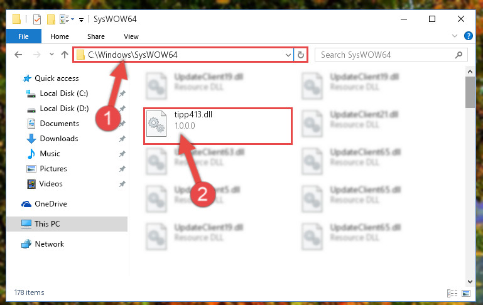
Task: Expand the address bar history dropdown
Action: pyautogui.click(x=288, y=55)
